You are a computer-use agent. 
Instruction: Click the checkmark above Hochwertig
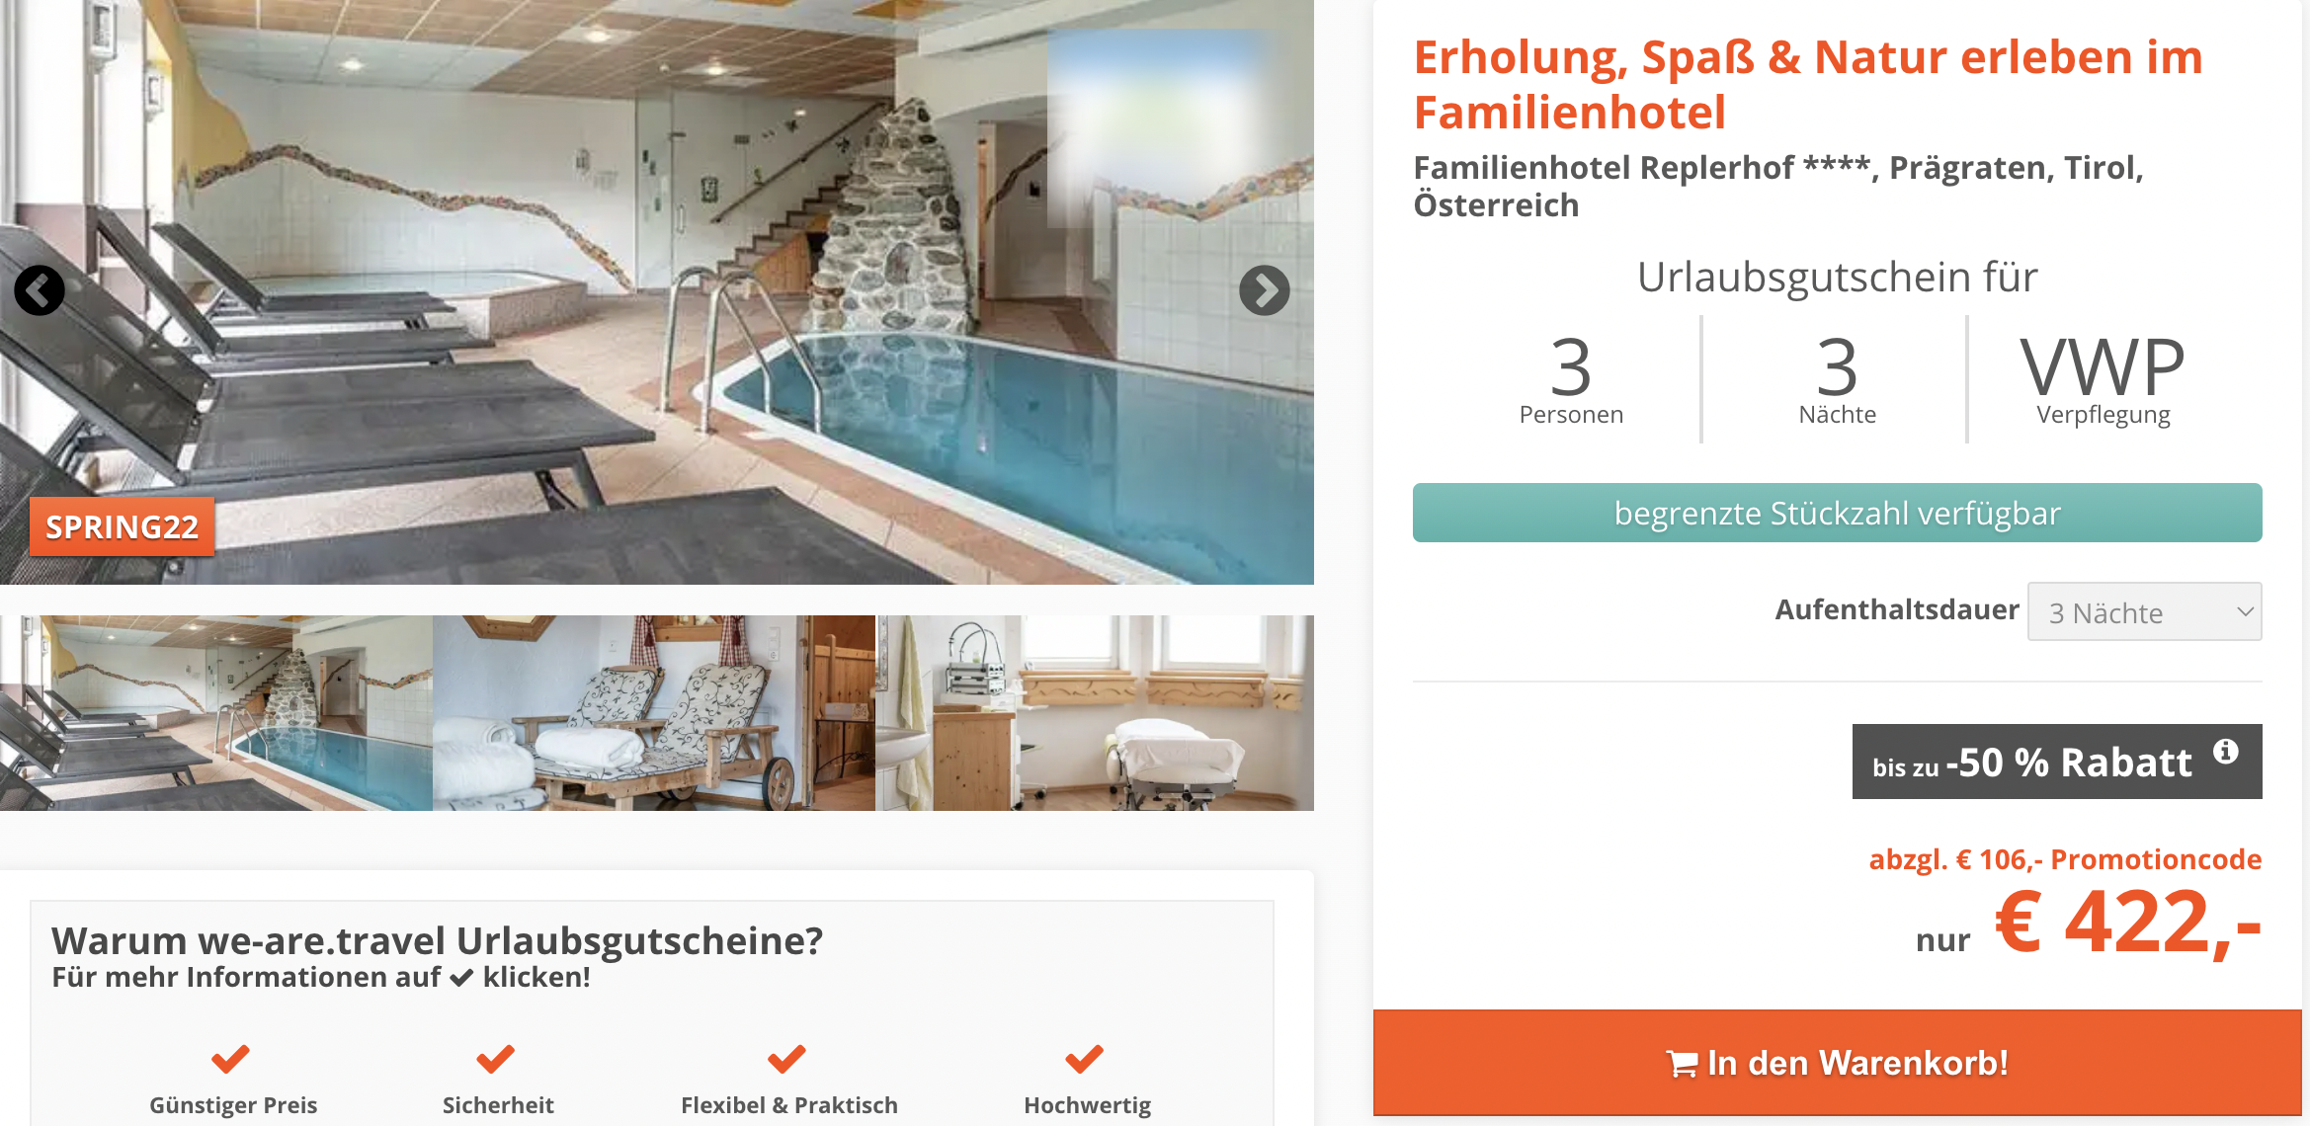[1085, 1059]
